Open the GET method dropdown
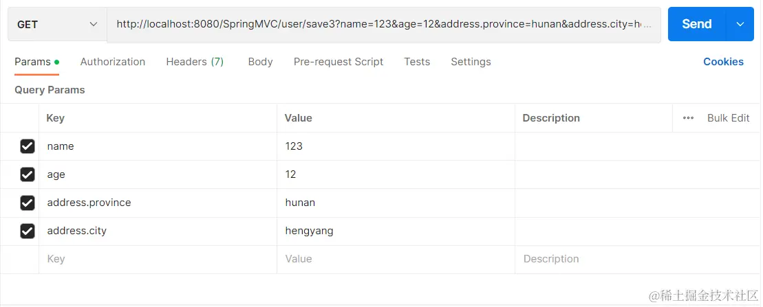The width and height of the screenshot is (763, 307). (57, 25)
